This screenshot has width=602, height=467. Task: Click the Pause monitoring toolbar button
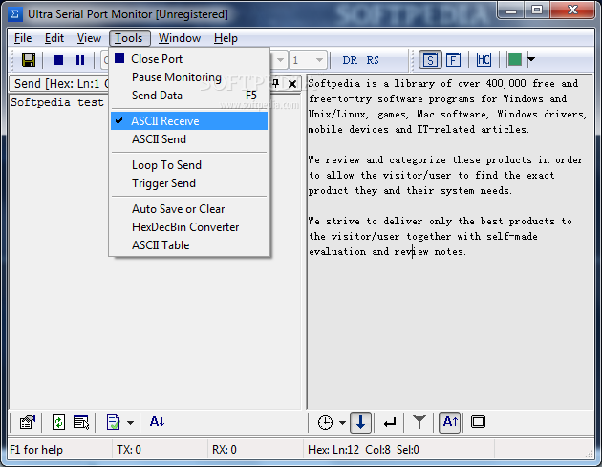pos(80,60)
